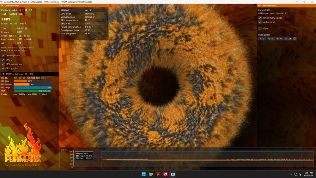Click the OpenGL 3.2.0 NVIDIA driver text
Image resolution: width=316 pixels, height=178 pixels.
pyautogui.click(x=14, y=50)
